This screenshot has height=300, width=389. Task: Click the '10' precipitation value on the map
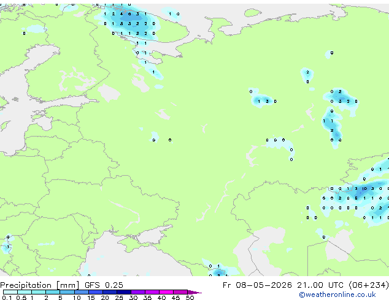click(364, 189)
